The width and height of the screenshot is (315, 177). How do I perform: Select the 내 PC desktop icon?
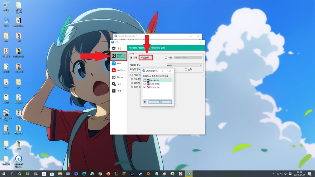click(6, 22)
